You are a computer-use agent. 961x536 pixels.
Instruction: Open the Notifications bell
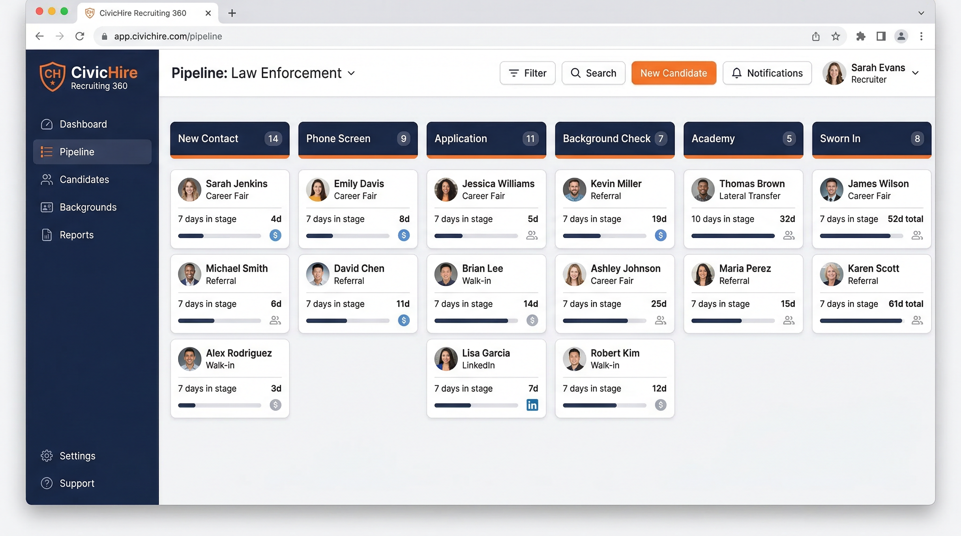[767, 73]
